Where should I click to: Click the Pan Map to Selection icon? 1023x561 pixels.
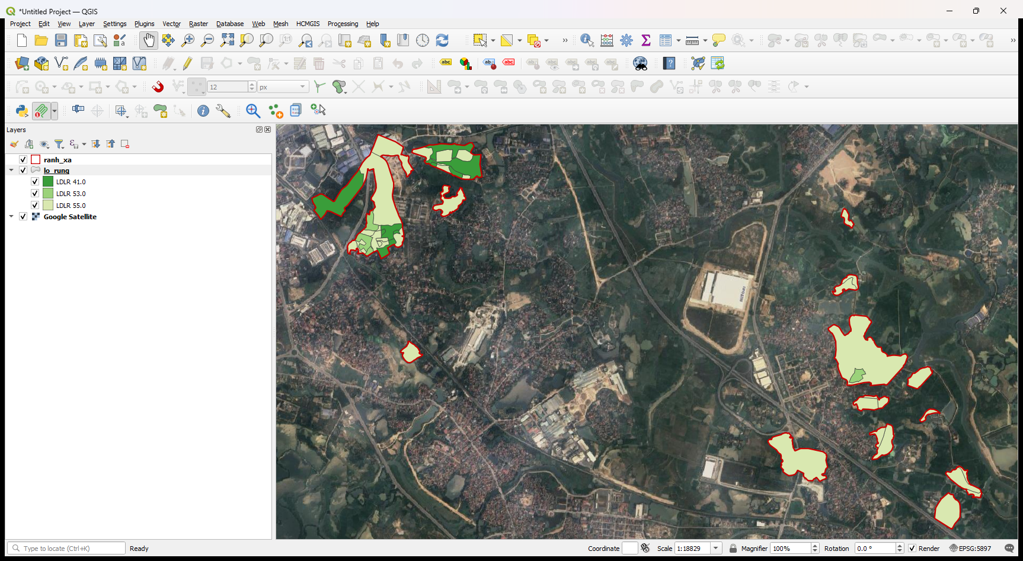point(168,40)
